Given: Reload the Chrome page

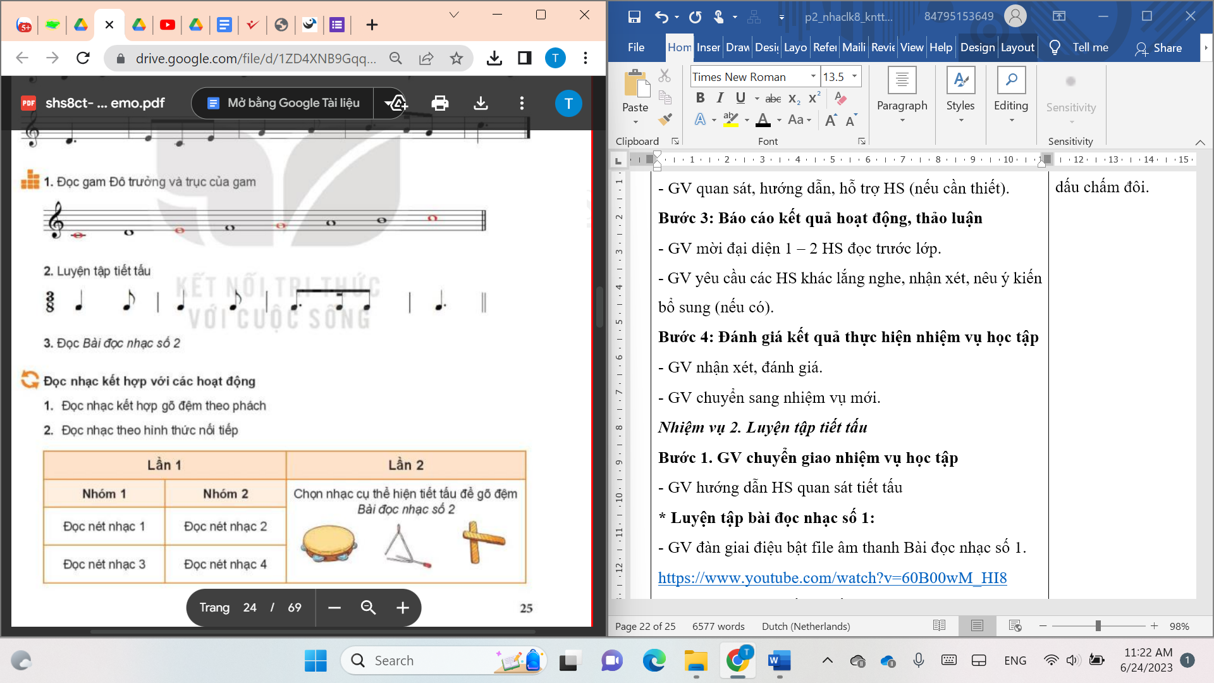Looking at the screenshot, I should tap(83, 58).
